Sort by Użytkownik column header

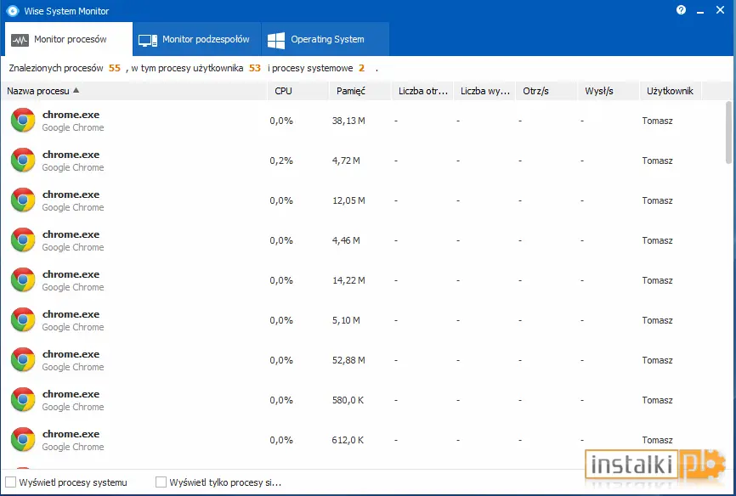click(671, 91)
